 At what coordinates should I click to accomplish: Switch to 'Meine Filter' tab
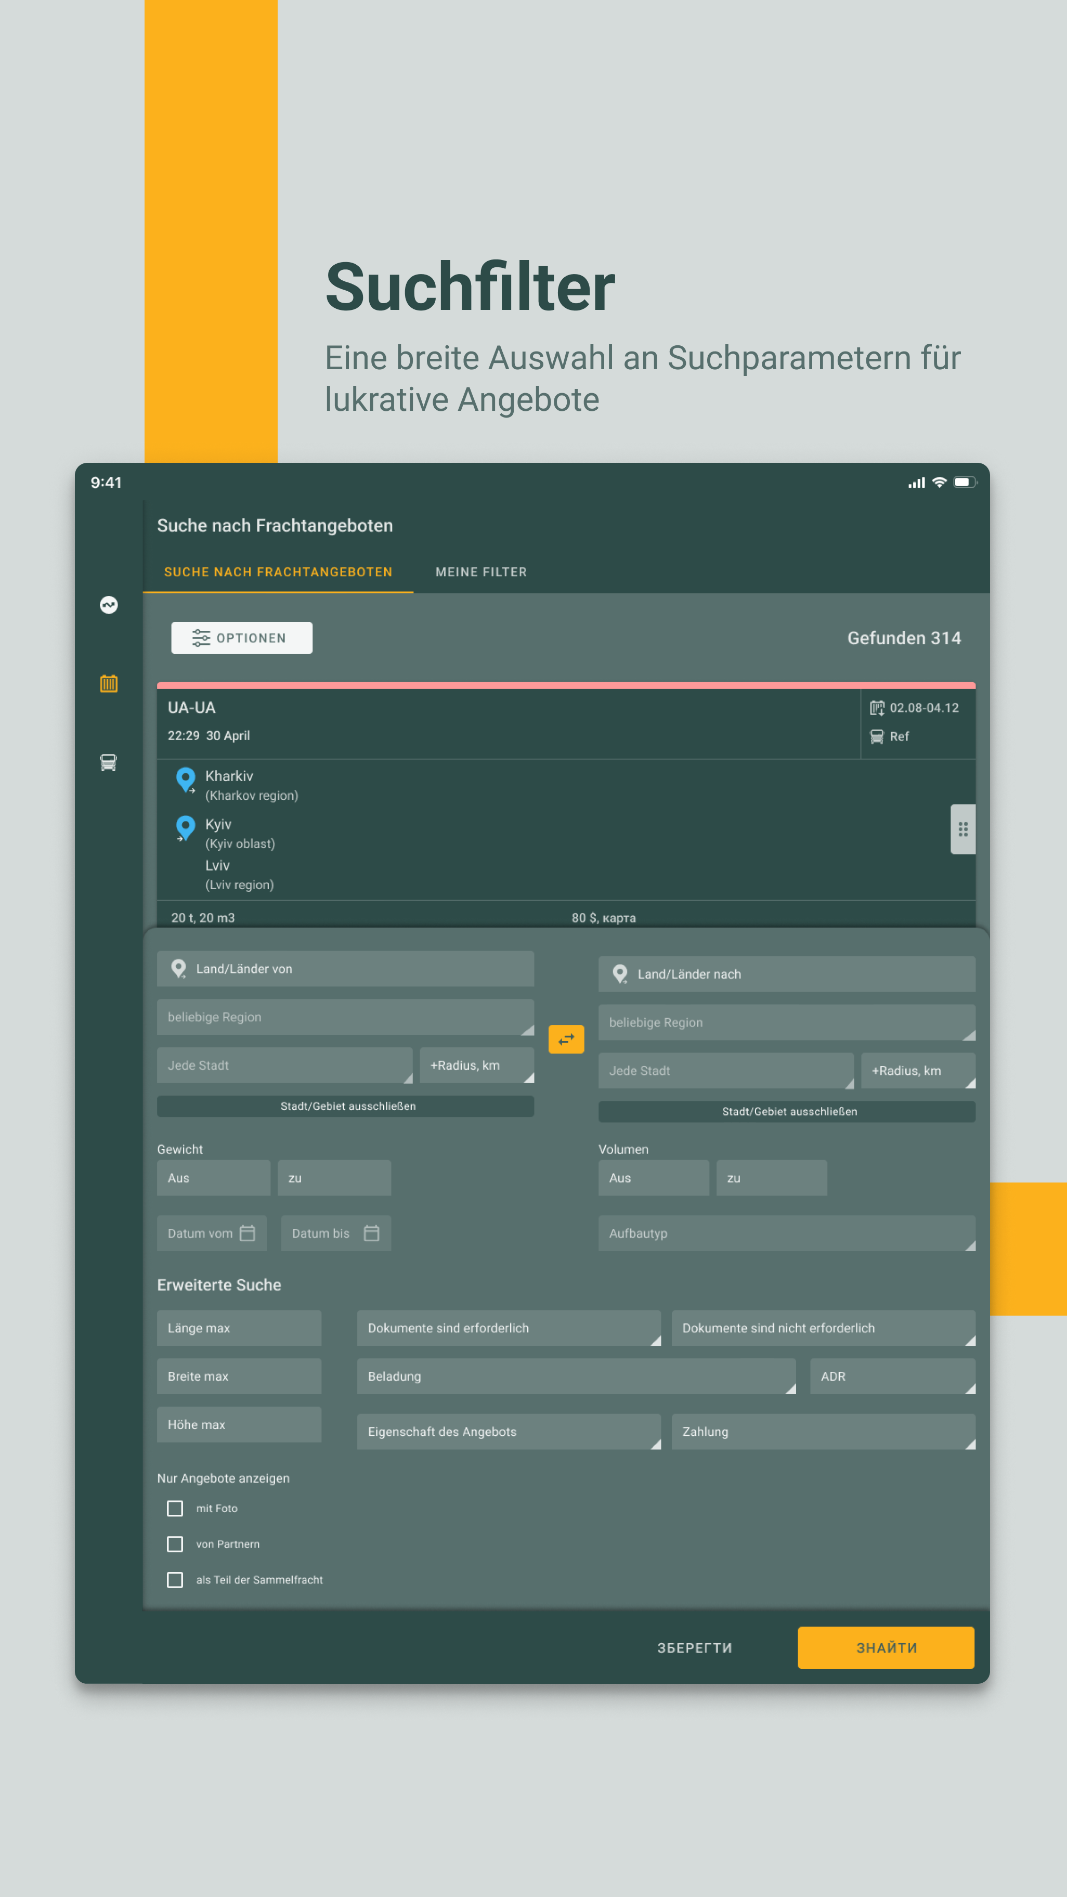coord(481,572)
